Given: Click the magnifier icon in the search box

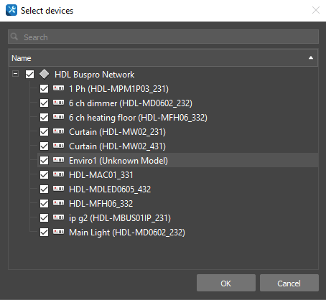Looking at the screenshot, I should [14, 37].
